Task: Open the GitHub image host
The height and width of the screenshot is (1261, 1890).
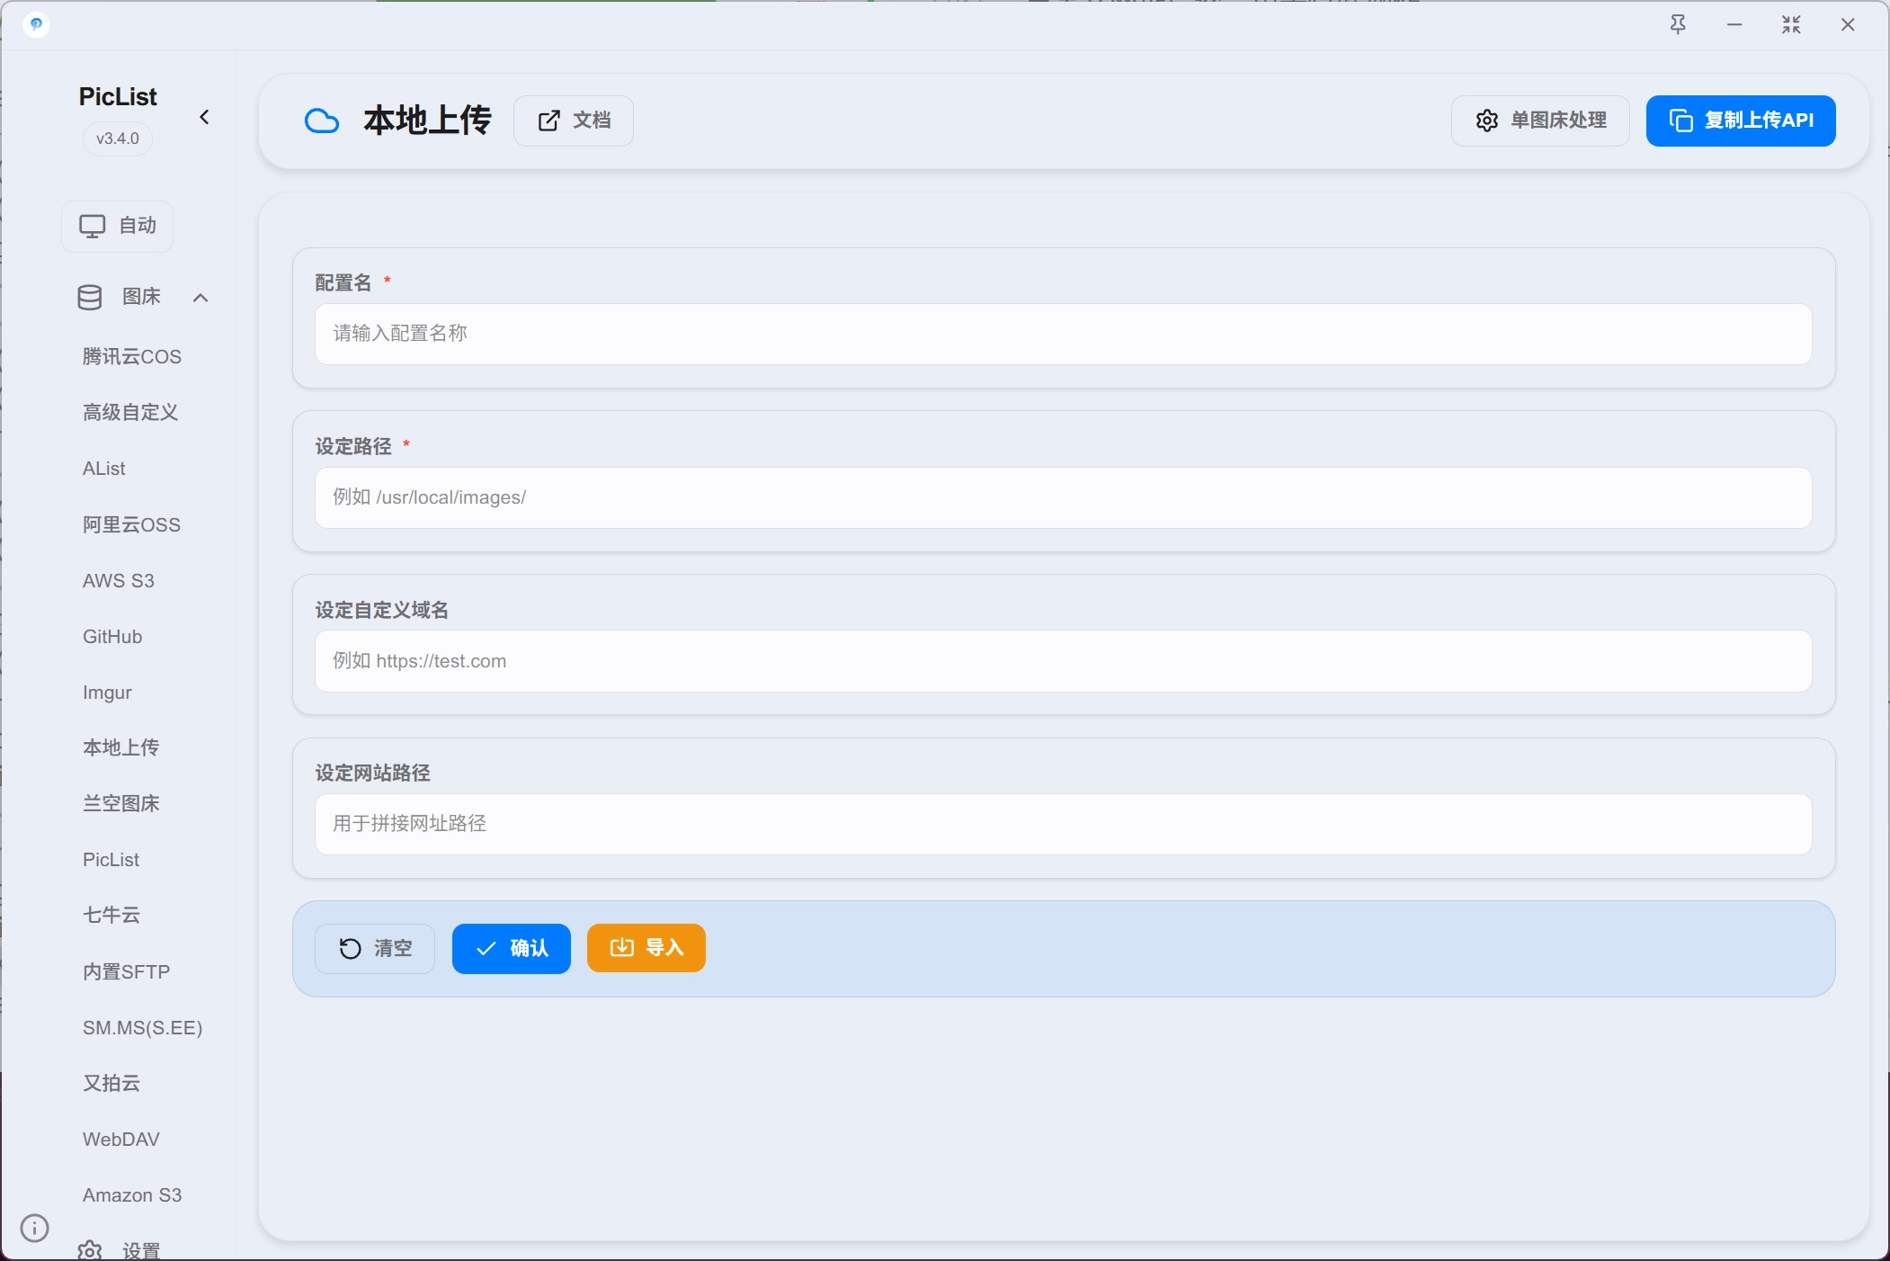Action: click(112, 637)
